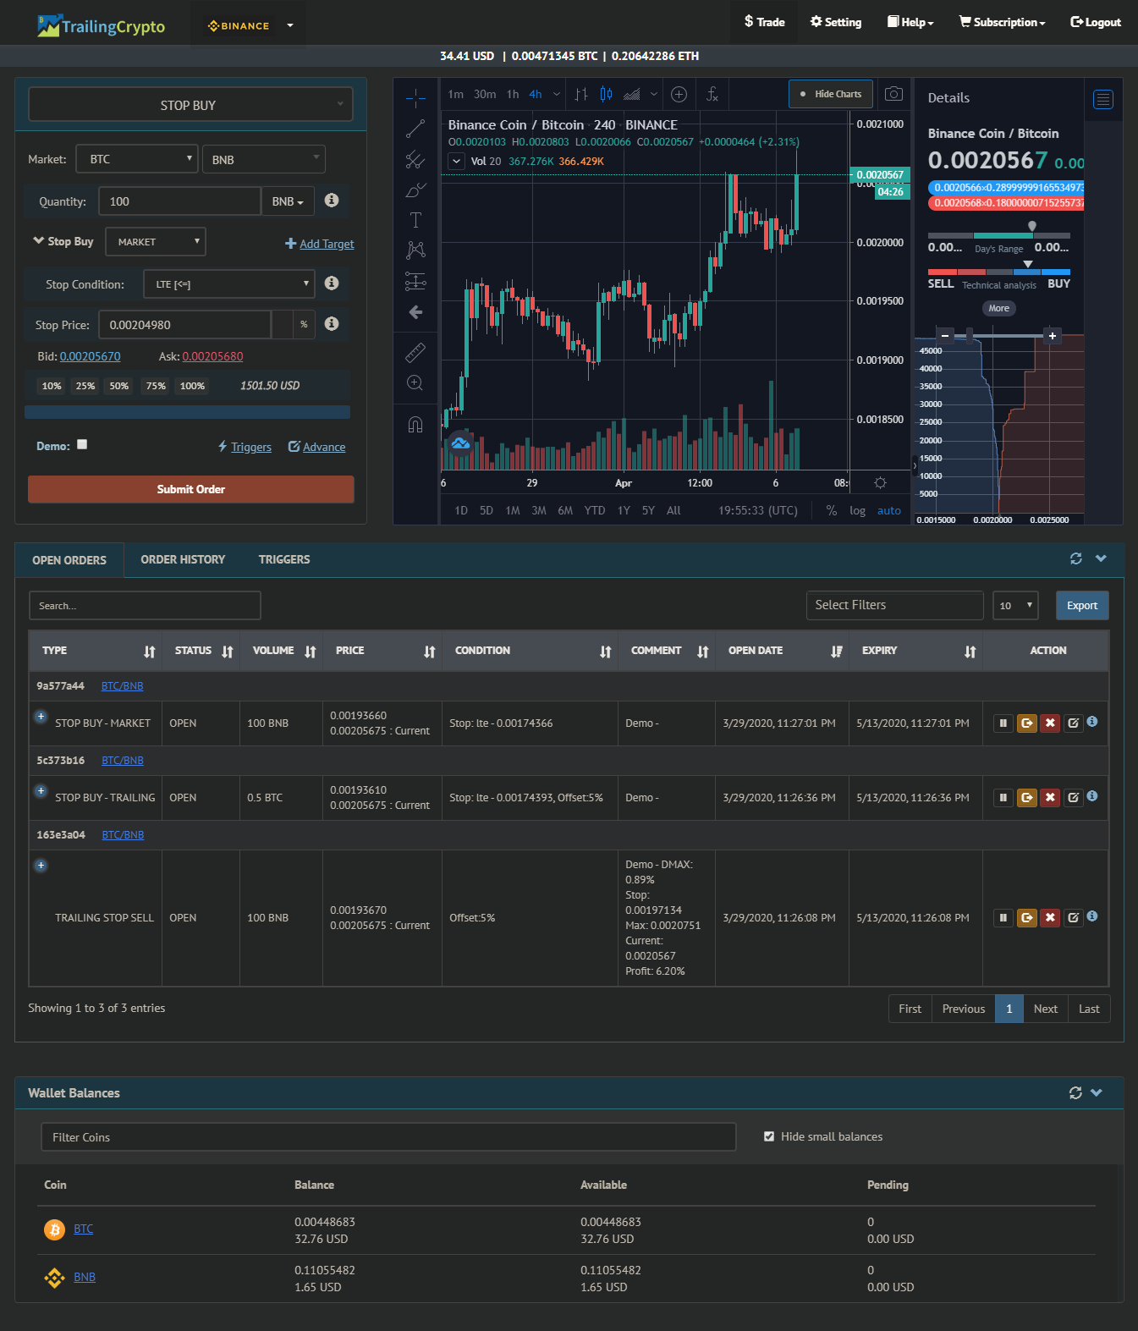Open the quantity unit BNB dropdown

288,201
